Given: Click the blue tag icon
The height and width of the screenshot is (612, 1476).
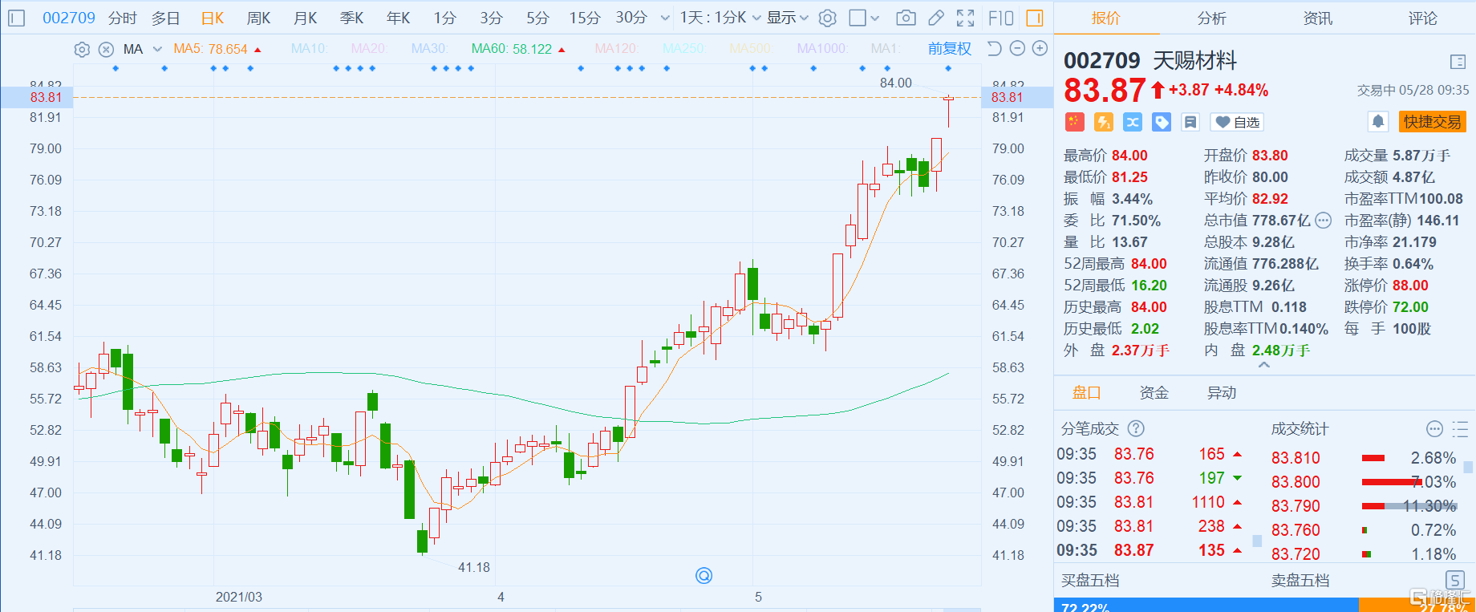Looking at the screenshot, I should [1162, 122].
